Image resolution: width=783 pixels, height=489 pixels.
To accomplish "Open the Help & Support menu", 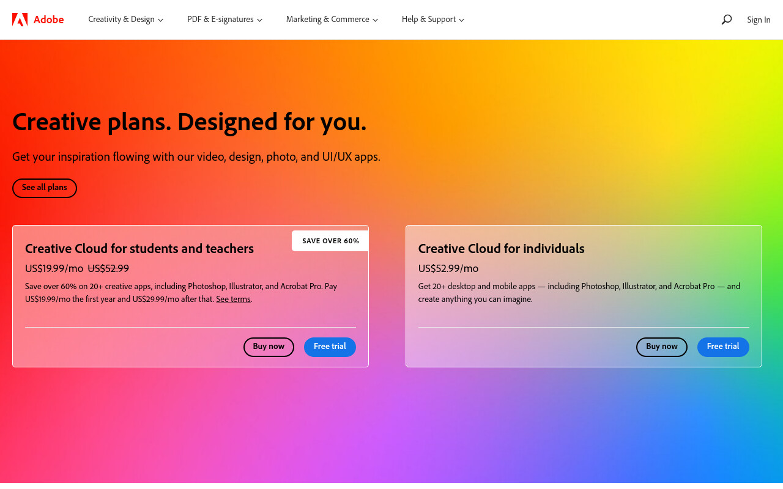I will pyautogui.click(x=433, y=20).
